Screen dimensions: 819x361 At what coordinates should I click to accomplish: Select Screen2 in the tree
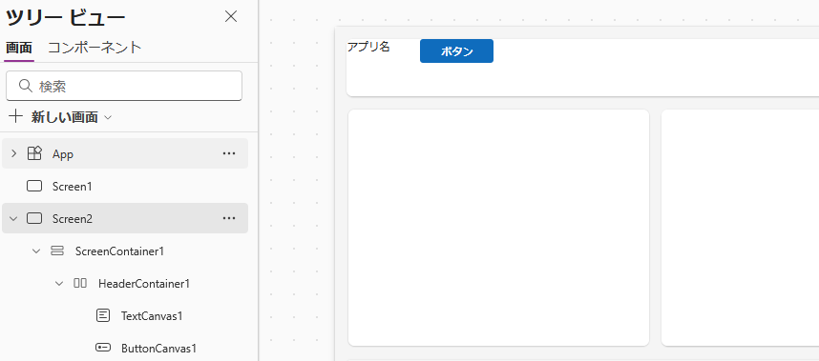coord(125,218)
